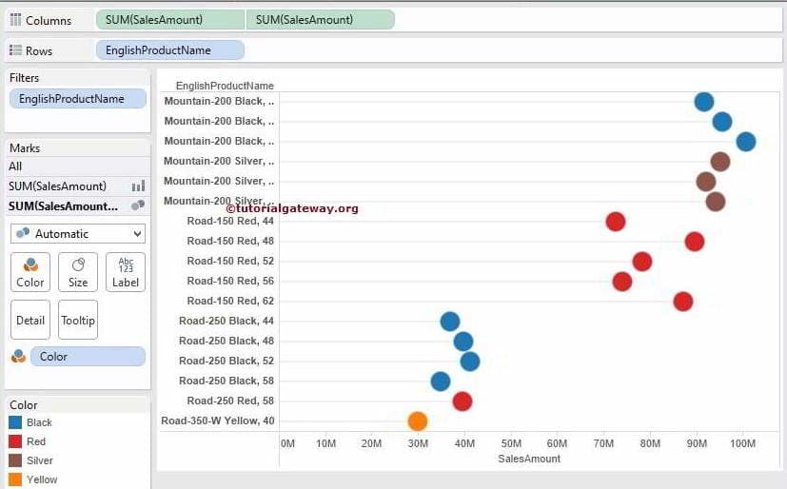Click the red circle for Road-150 Red, 62
The width and height of the screenshot is (787, 489).
(683, 302)
